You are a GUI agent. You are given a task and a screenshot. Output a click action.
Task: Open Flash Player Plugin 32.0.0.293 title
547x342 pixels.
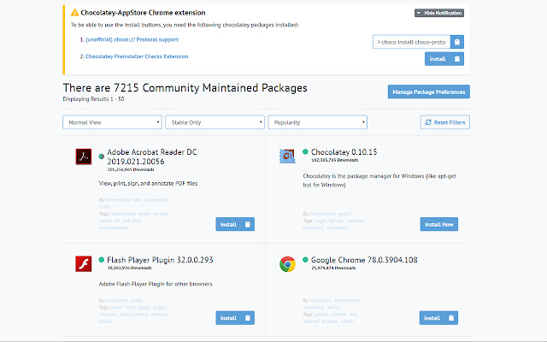(x=160, y=260)
